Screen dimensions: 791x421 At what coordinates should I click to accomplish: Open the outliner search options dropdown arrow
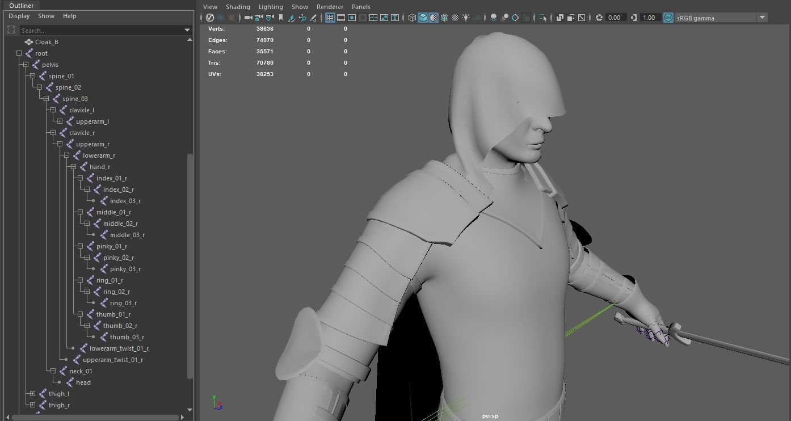click(x=187, y=30)
